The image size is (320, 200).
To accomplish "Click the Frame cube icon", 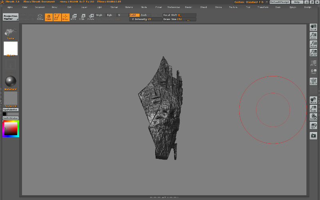I will point(40,17).
